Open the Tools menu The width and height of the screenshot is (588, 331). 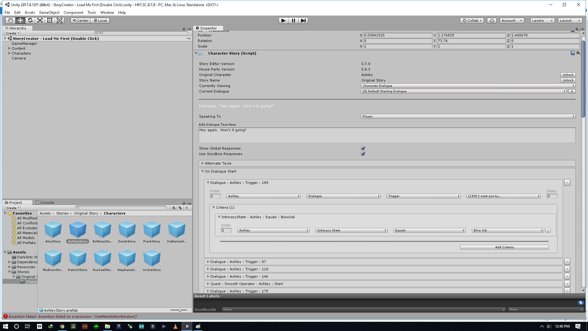point(92,13)
